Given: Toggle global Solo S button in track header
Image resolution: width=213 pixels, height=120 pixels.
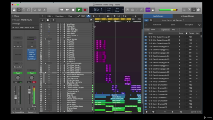Looking at the screenshot, I should point(53,20).
